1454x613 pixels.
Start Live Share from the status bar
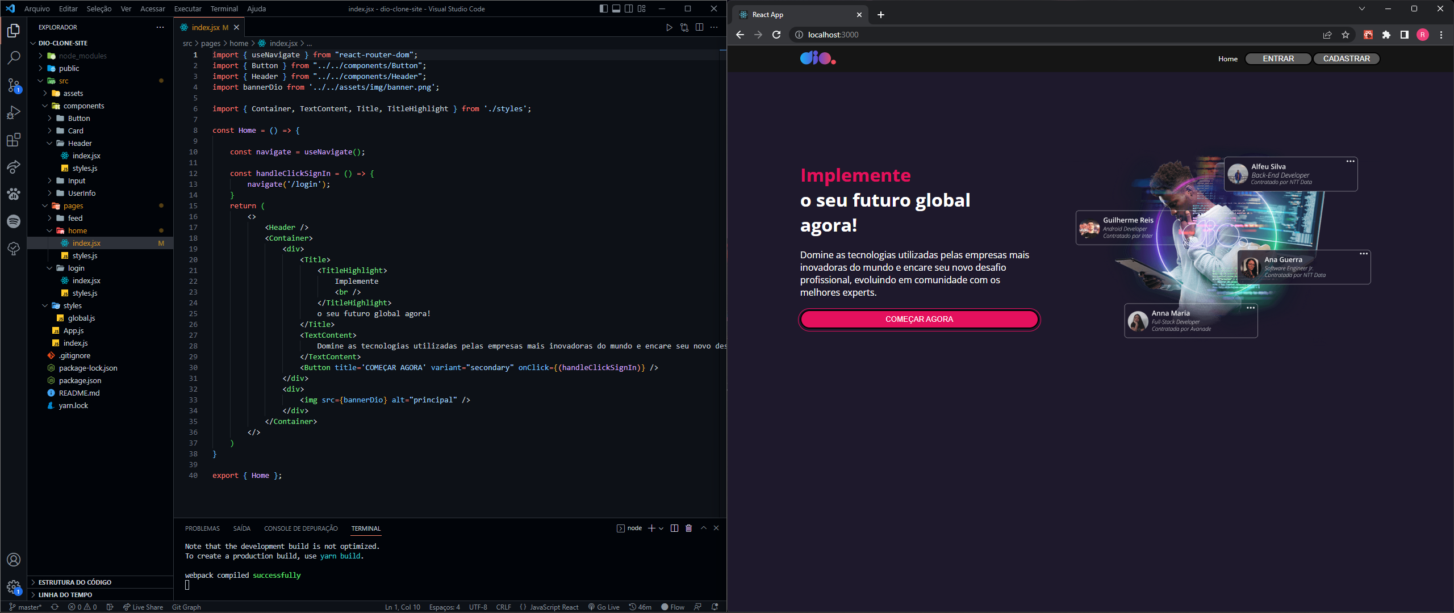[143, 607]
